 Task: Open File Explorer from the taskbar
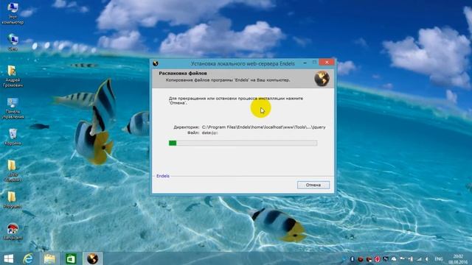(49, 258)
